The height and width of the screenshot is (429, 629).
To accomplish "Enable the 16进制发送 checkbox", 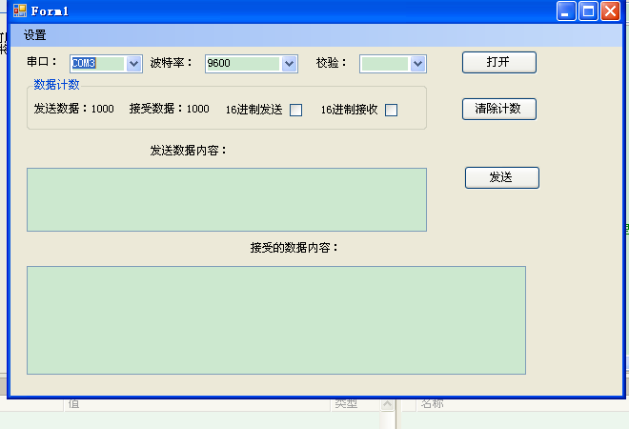I will (x=295, y=110).
